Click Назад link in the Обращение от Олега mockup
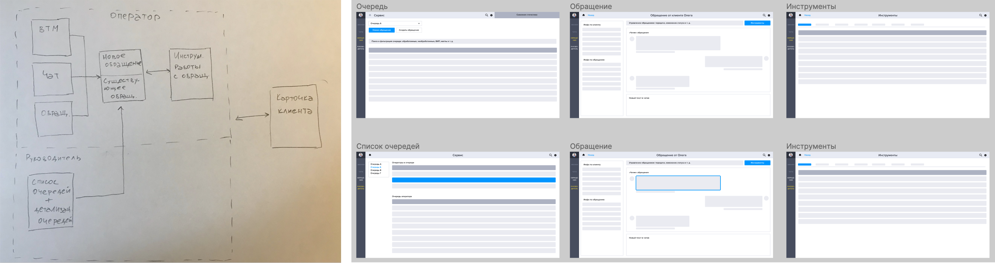Screen dimensions: 995x263 point(591,155)
